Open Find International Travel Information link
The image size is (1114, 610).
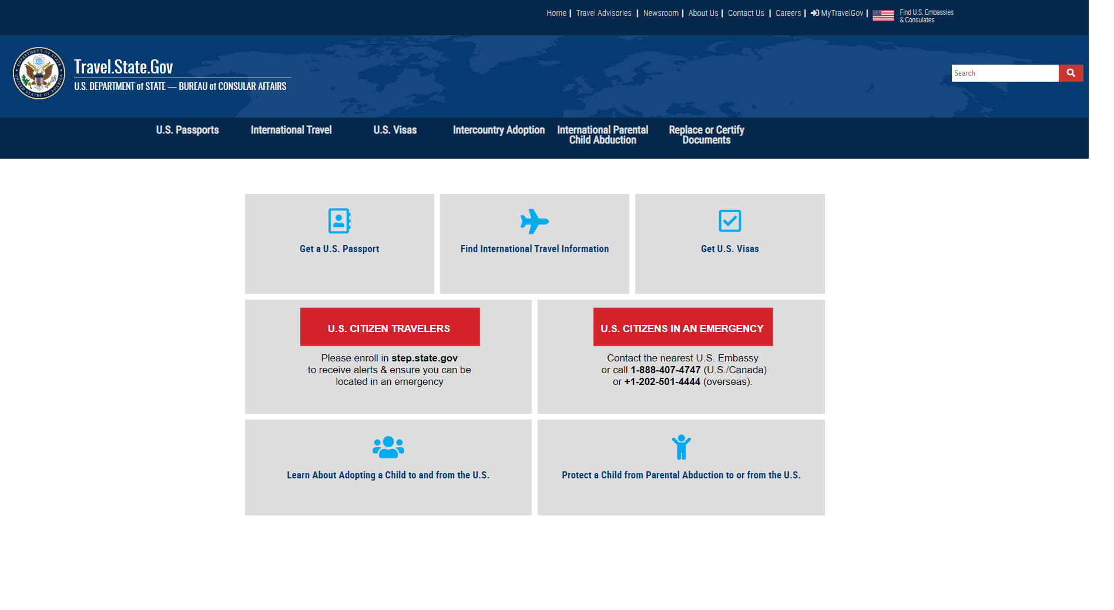(535, 249)
